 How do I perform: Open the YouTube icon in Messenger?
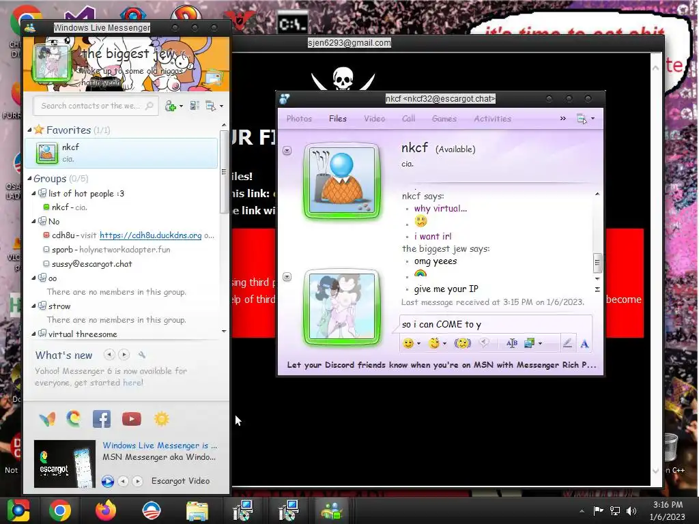point(132,419)
